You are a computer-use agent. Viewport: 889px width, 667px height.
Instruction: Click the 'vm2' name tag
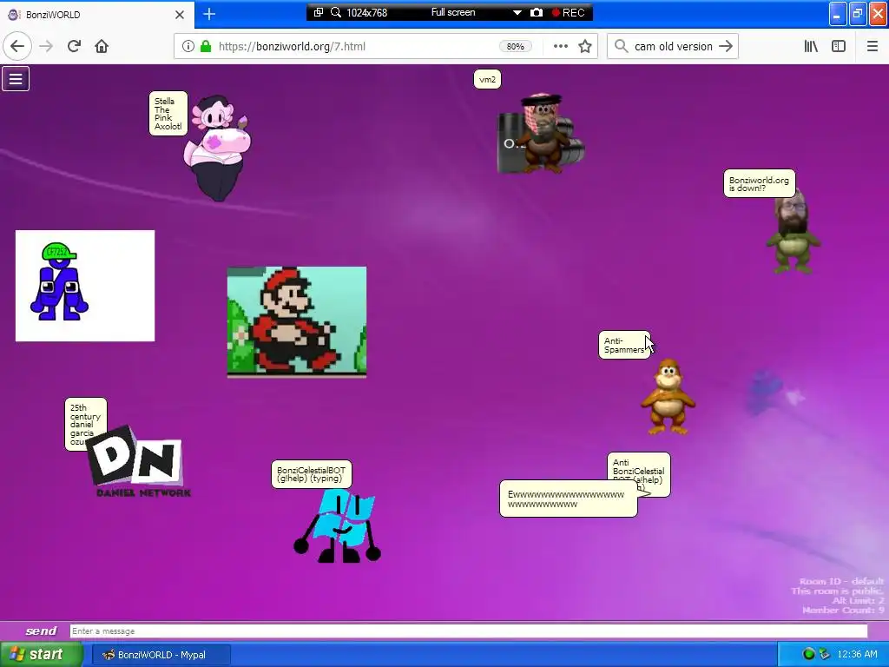tap(487, 79)
